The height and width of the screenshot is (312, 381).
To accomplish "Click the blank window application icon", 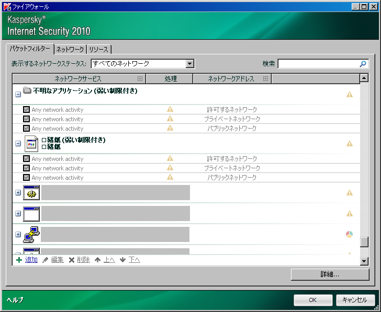I will [31, 214].
